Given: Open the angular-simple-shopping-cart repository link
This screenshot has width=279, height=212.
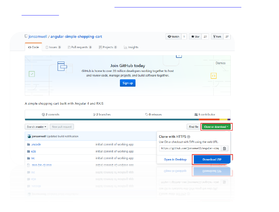Looking at the screenshot, I should [x=76, y=36].
